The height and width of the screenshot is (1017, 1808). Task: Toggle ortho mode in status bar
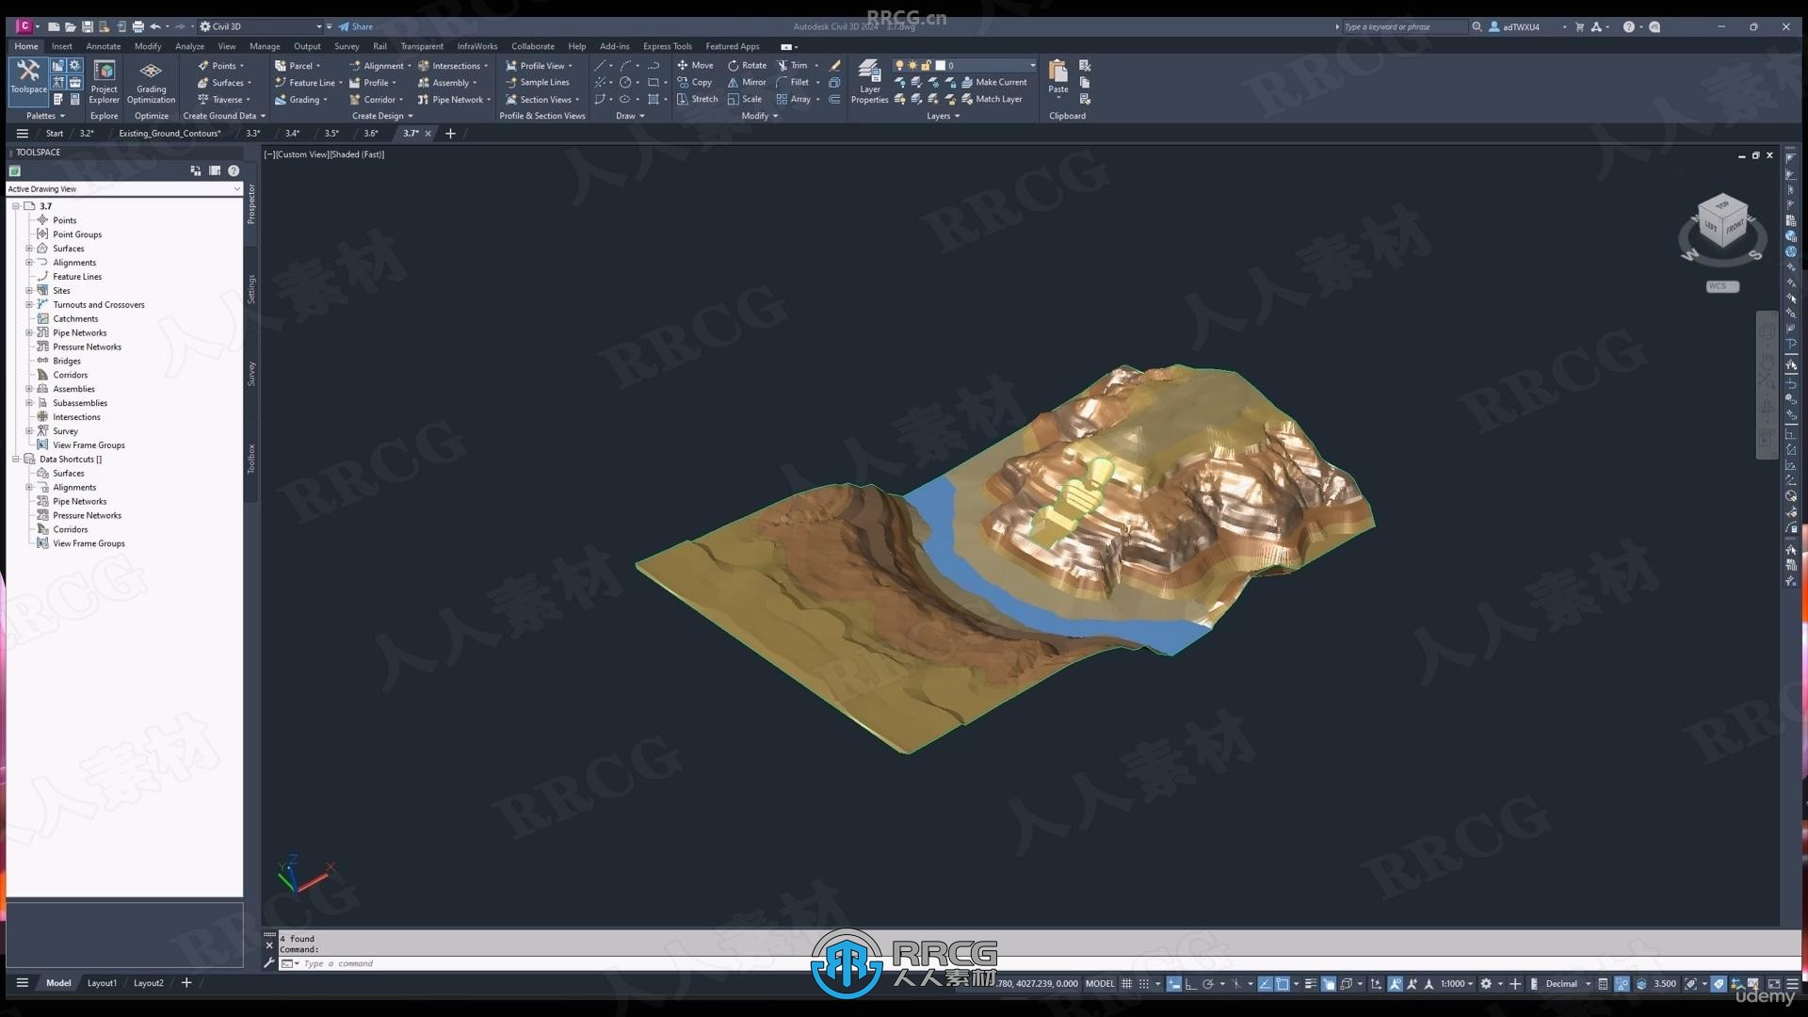coord(1191,984)
